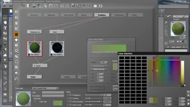
Task: Click the C options icon in toolbar
Action: pos(28,6)
